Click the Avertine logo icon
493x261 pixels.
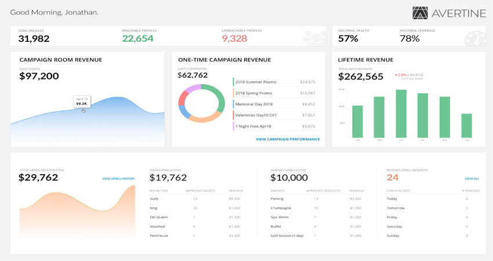(420, 13)
